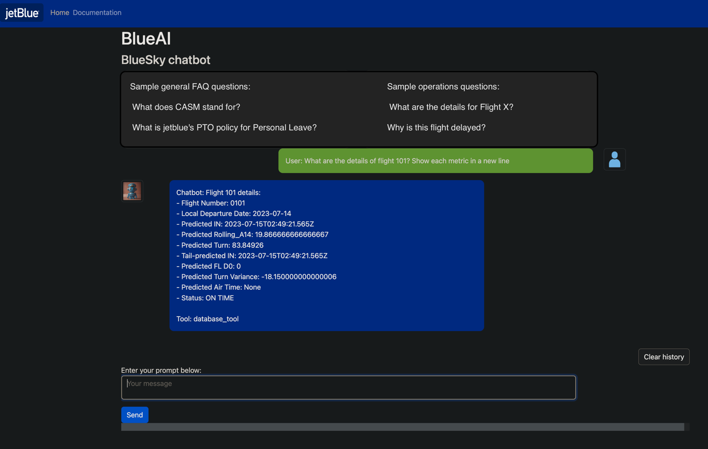Click 'Enter your prompt below:' label
708x449 pixels.
(x=162, y=370)
